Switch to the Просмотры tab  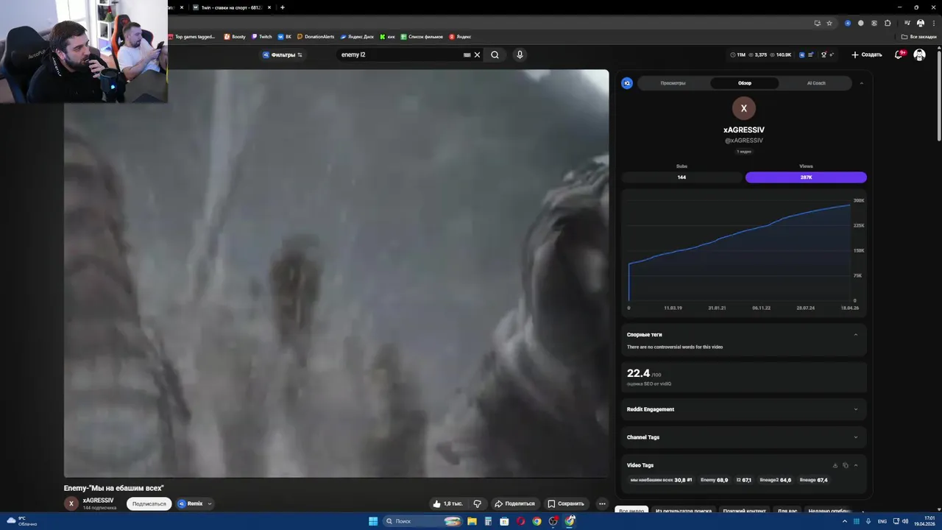673,83
